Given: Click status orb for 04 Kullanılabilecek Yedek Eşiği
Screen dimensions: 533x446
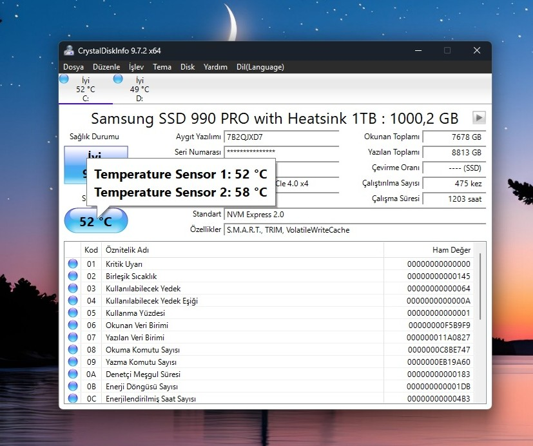Looking at the screenshot, I should coord(73,300).
